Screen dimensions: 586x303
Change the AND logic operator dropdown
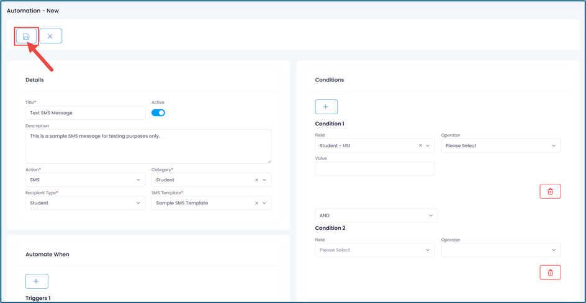point(376,215)
